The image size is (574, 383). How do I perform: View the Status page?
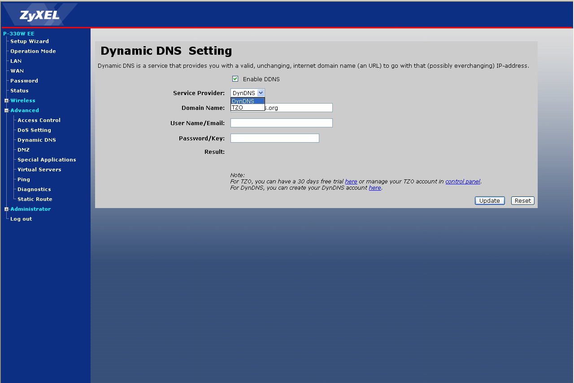pos(19,91)
